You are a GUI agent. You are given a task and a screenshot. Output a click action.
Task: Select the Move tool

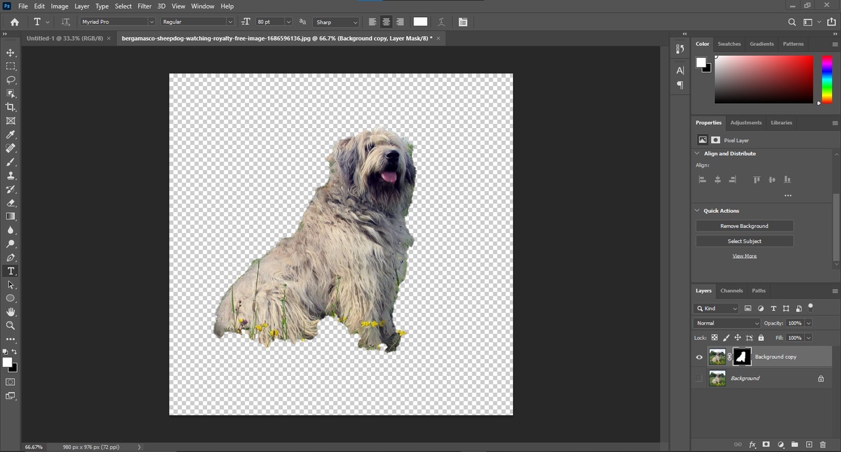pos(11,53)
